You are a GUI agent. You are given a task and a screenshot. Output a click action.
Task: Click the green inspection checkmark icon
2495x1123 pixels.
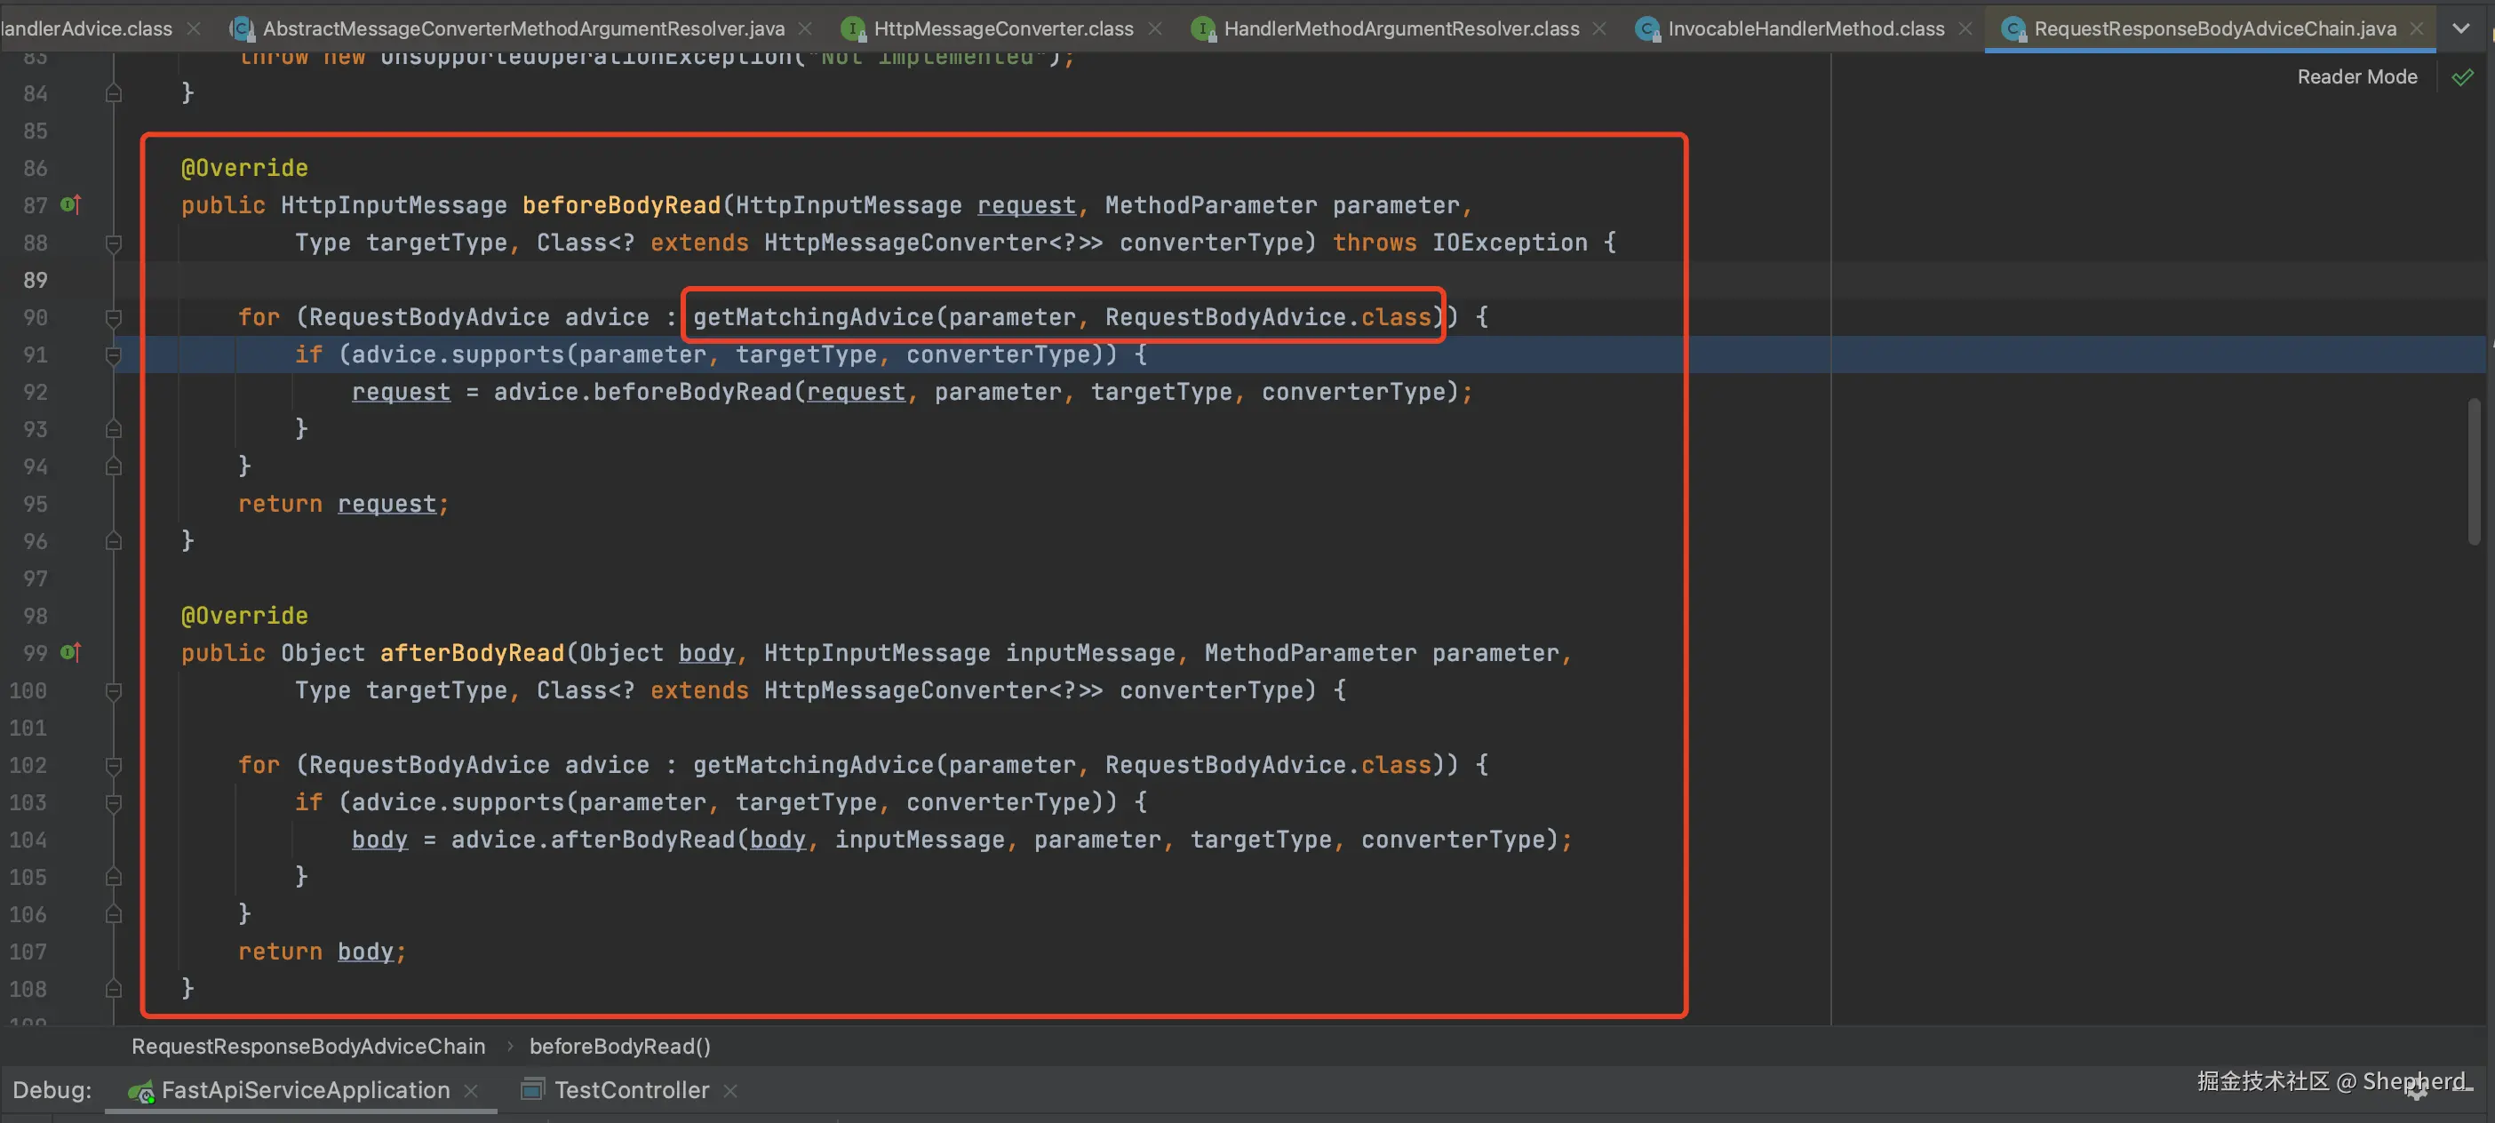pos(2462,77)
